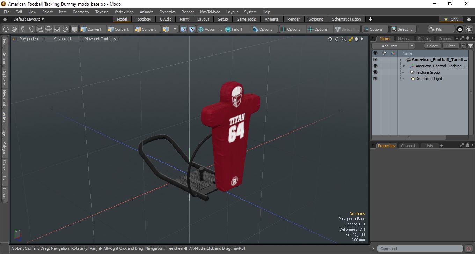
Task: Open the Falloff tool
Action: click(x=237, y=29)
